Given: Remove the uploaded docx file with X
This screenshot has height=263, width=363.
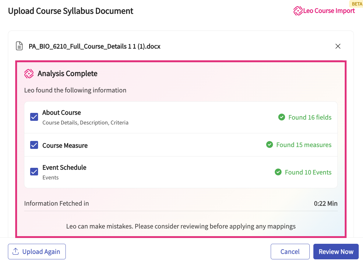Looking at the screenshot, I should click(338, 46).
